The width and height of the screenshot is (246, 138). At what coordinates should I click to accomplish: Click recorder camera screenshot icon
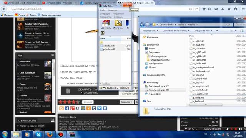(x=240, y=129)
